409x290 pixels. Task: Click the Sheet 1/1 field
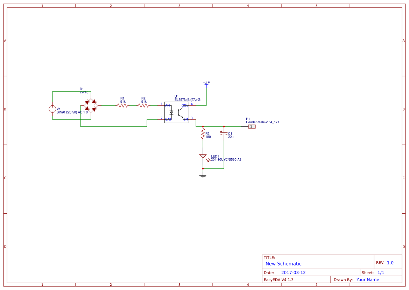381,272
